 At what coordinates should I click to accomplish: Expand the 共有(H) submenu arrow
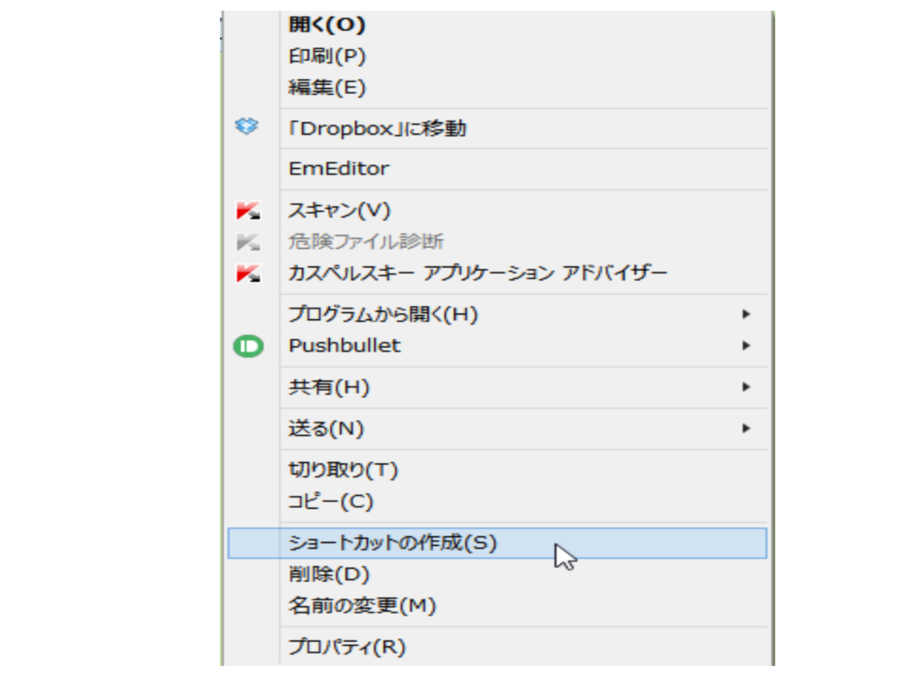click(x=746, y=387)
